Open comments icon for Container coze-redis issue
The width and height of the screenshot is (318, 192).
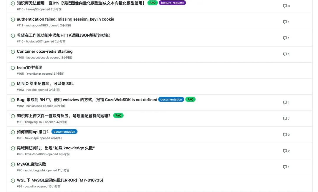point(285,54)
